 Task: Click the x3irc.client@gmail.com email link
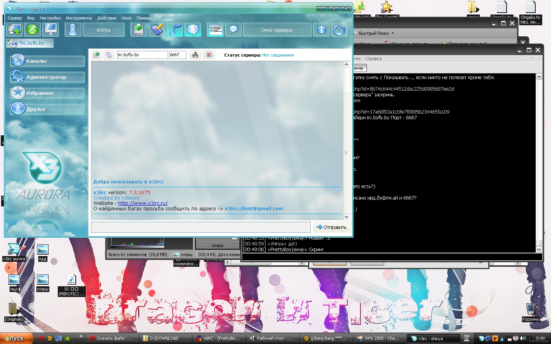[254, 209]
